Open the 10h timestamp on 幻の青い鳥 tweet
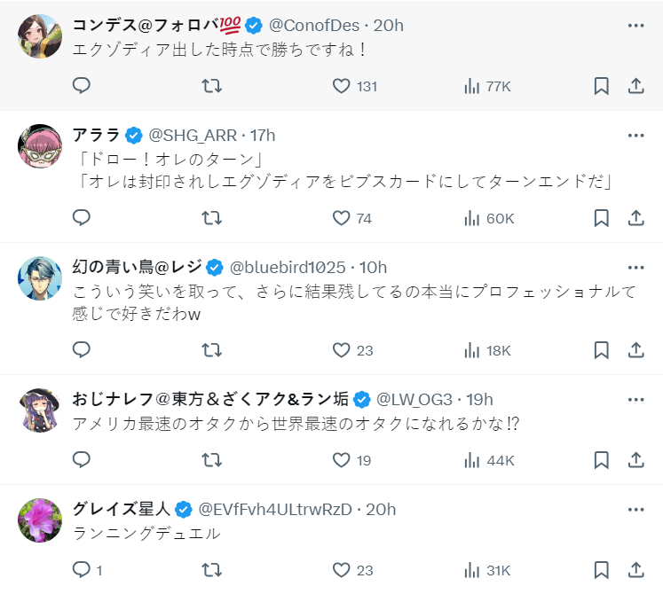 (374, 268)
